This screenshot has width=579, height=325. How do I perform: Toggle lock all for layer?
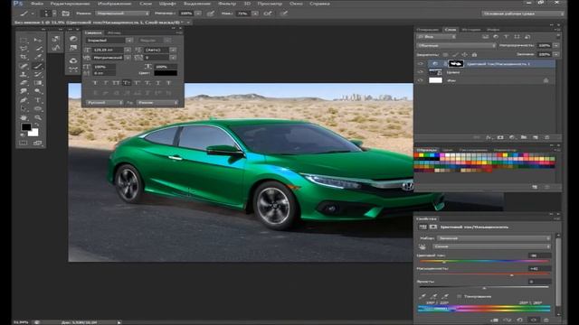coord(474,54)
